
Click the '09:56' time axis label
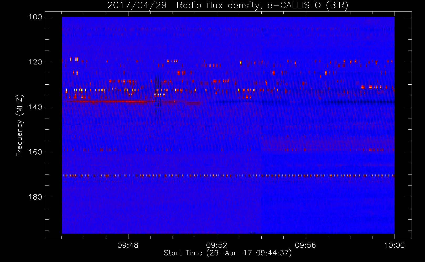click(x=305, y=245)
